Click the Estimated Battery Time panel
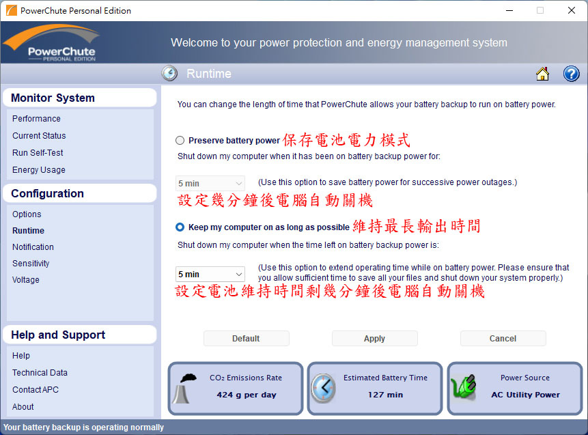This screenshot has height=435, width=588. [x=375, y=389]
